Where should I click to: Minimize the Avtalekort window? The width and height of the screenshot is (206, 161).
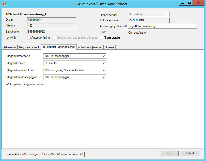tap(182, 3)
